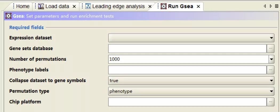Browse for Gene sets database
This screenshot has width=280, height=112.
coord(271,49)
